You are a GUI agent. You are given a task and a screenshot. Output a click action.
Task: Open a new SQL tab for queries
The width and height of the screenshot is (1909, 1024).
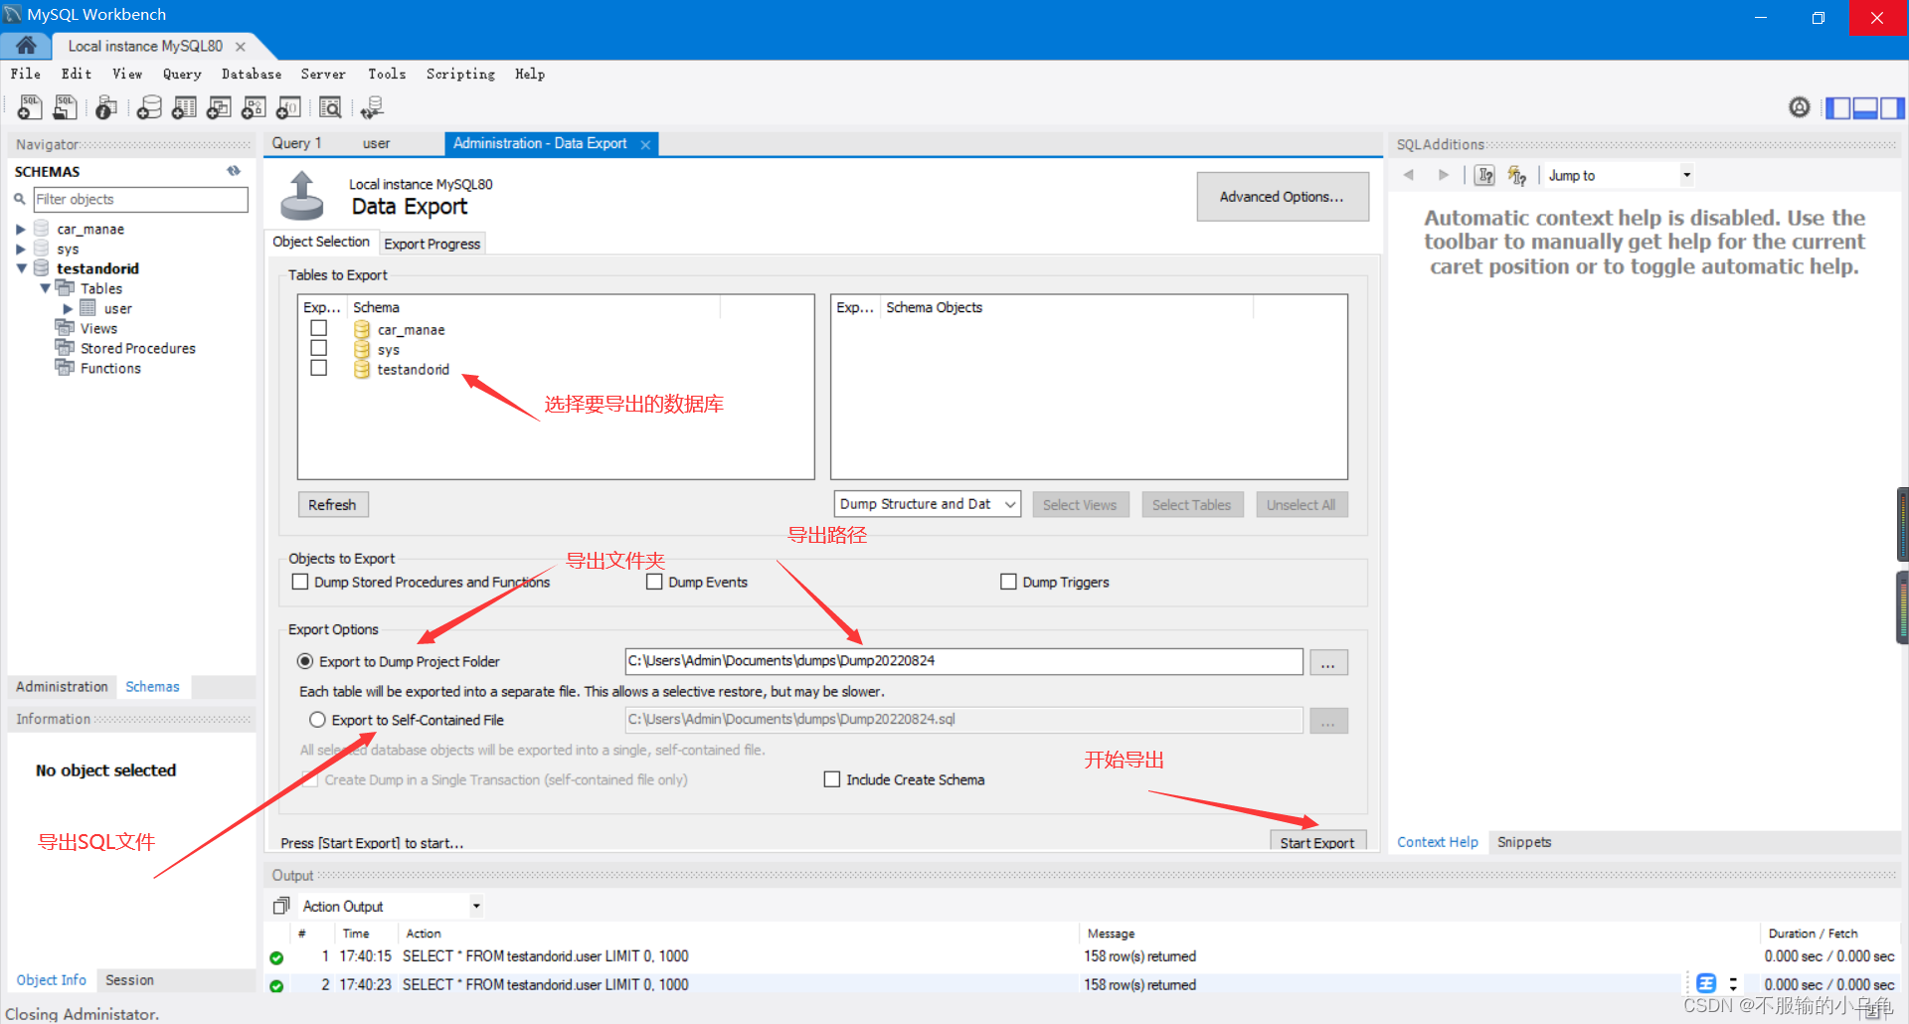30,106
